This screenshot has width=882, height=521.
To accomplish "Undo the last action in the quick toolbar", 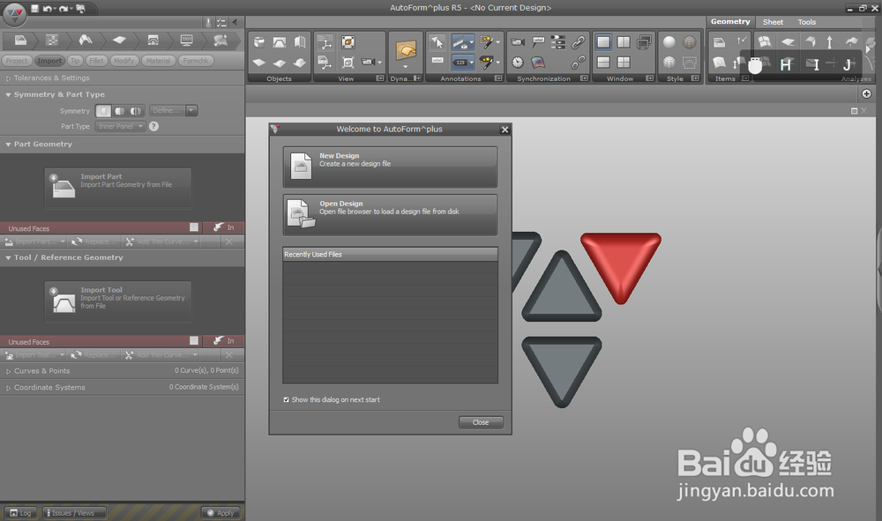I will 48,9.
